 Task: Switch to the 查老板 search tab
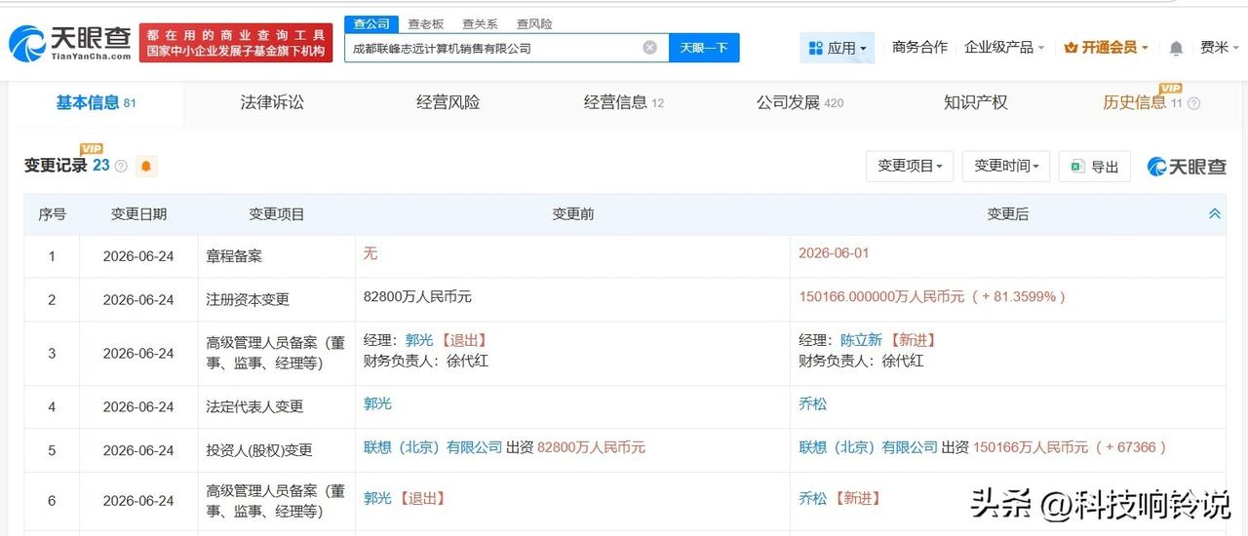click(x=426, y=23)
